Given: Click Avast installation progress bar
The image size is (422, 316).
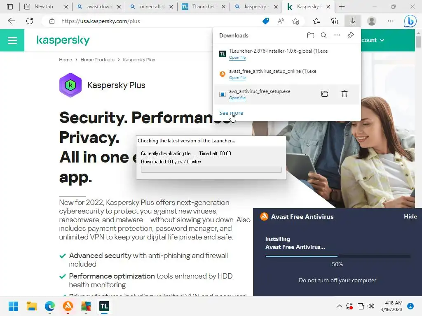Looking at the screenshot, I should tap(338, 256).
